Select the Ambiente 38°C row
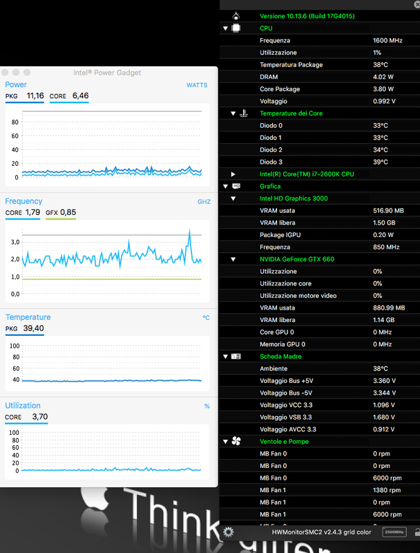The height and width of the screenshot is (553, 420). click(320, 368)
